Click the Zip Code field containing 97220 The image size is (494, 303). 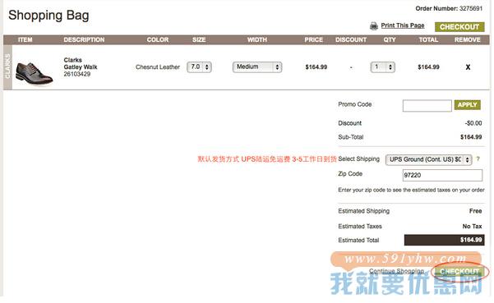(x=442, y=175)
